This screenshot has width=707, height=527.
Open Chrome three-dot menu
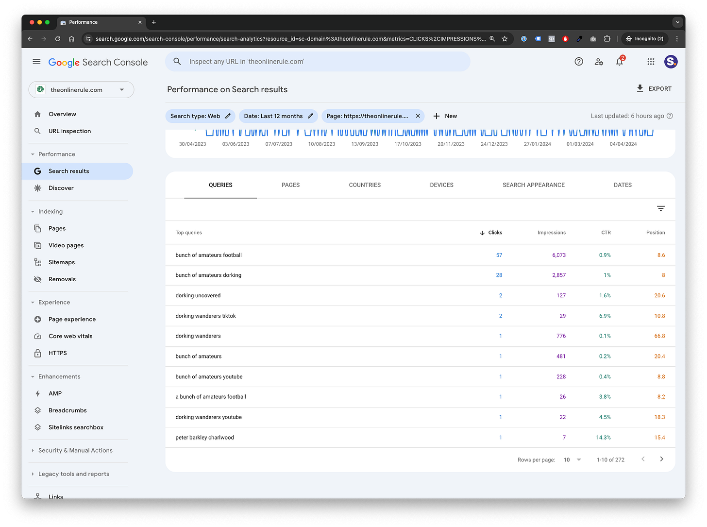677,39
